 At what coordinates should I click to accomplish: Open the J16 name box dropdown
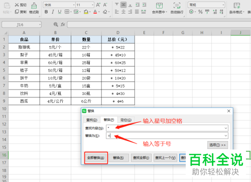pyautogui.click(x=40, y=24)
